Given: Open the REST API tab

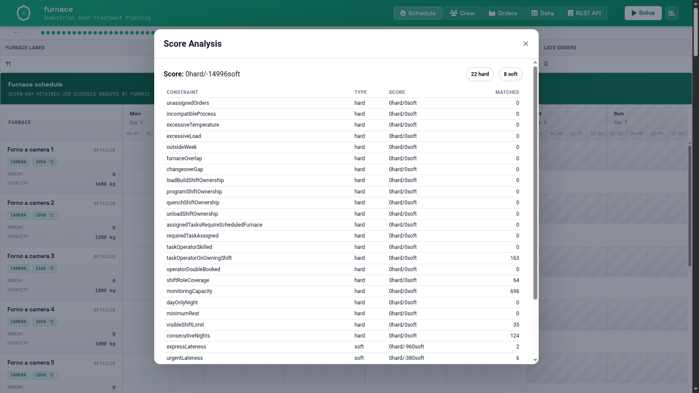Looking at the screenshot, I should [x=584, y=13].
